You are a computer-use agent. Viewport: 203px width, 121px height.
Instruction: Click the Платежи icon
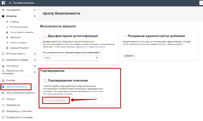pyautogui.click(x=3, y=81)
